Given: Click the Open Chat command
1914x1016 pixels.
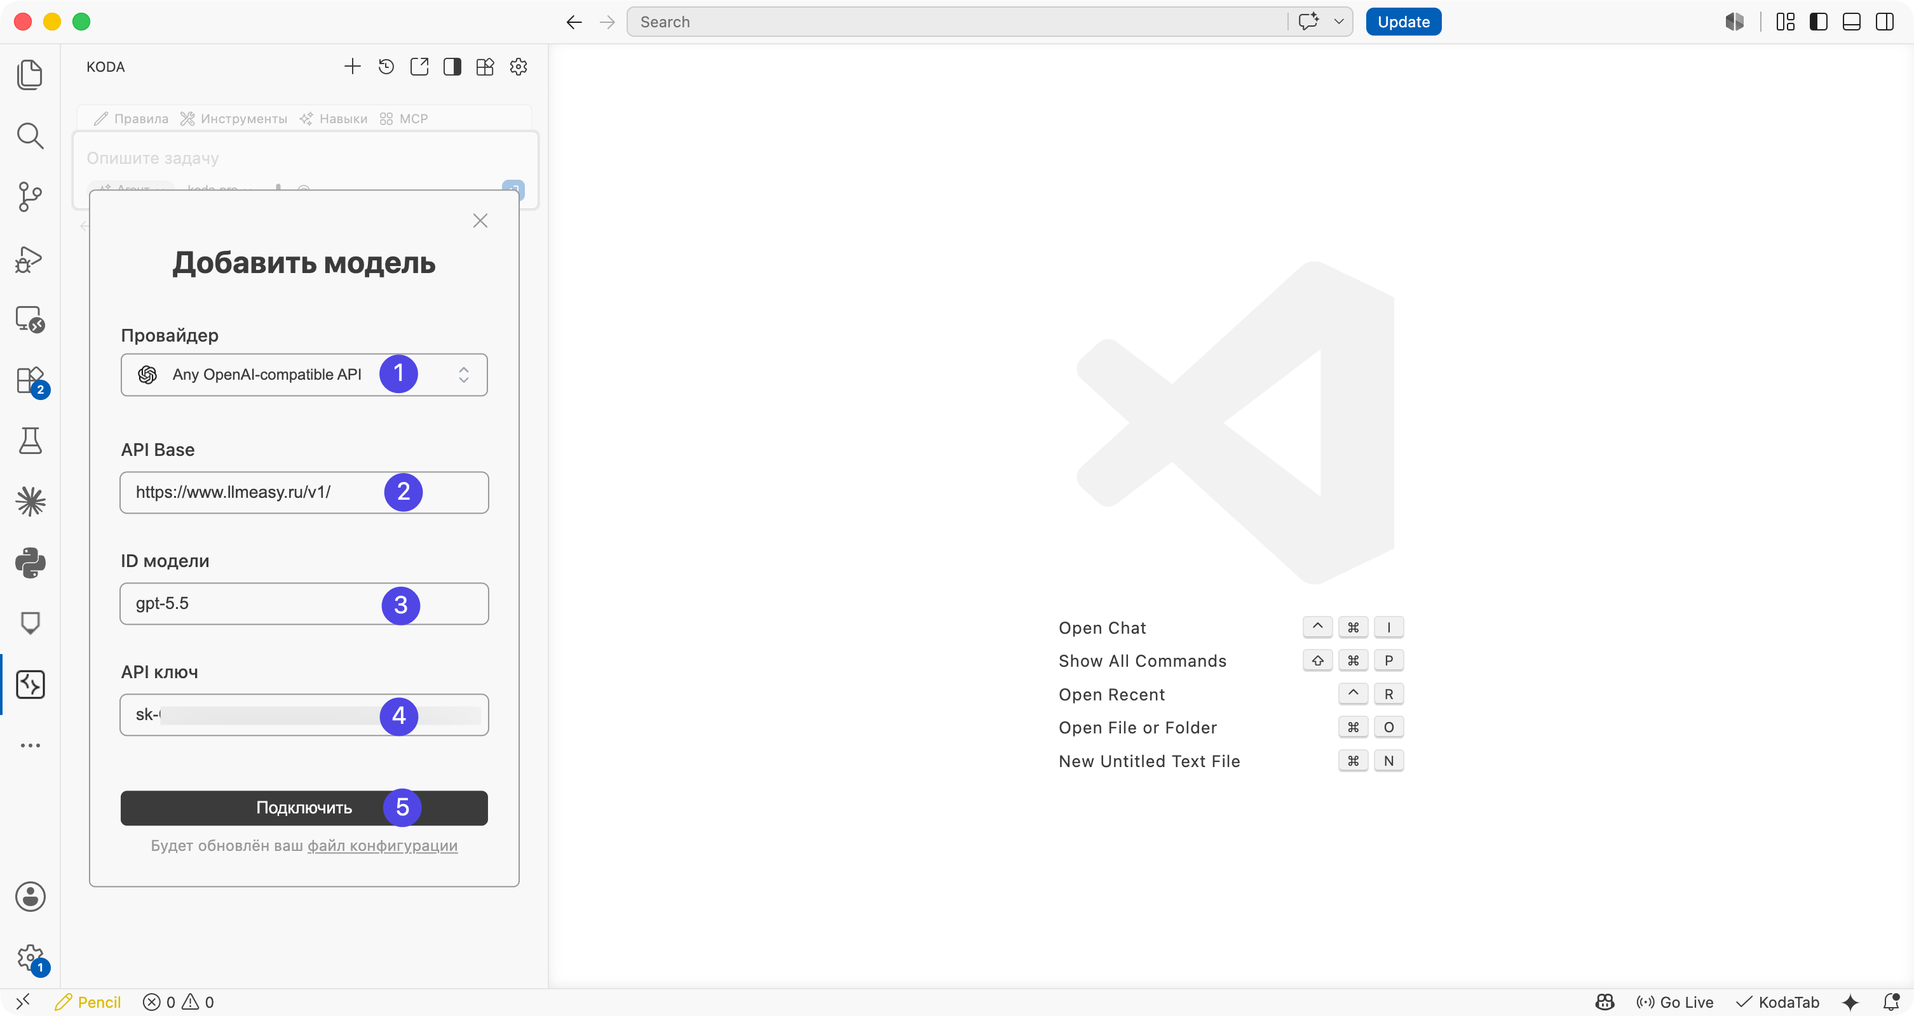Looking at the screenshot, I should [x=1102, y=628].
